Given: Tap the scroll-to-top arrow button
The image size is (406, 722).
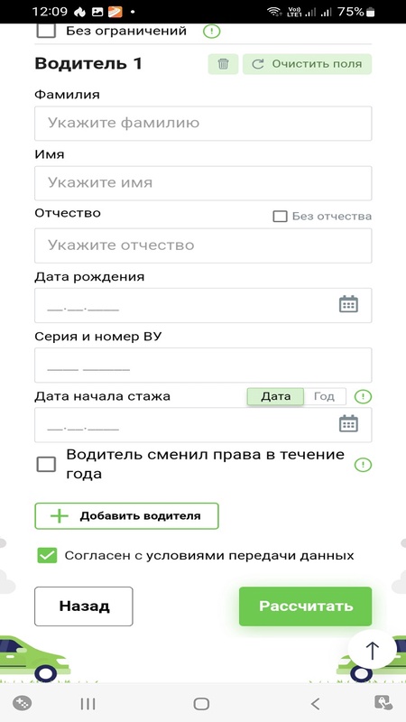Looking at the screenshot, I should pos(372,650).
